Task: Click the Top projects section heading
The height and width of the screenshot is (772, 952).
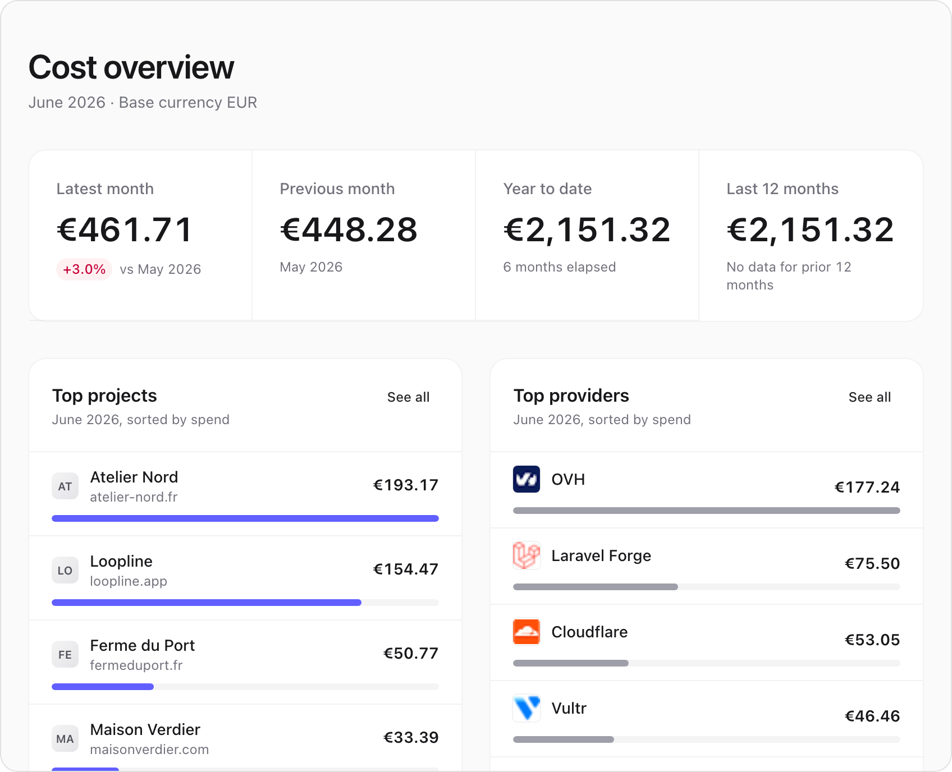Action: coord(104,396)
